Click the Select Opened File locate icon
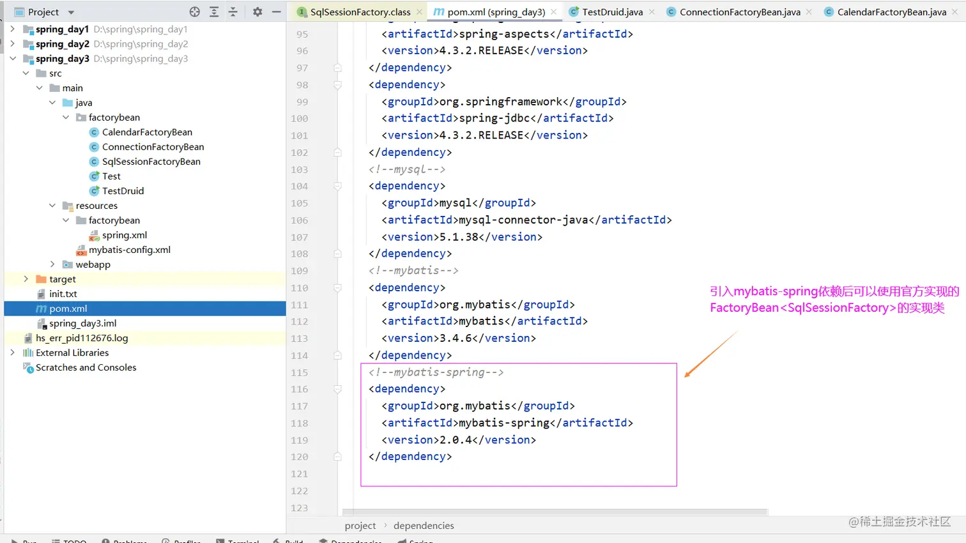The height and width of the screenshot is (543, 966). tap(195, 11)
